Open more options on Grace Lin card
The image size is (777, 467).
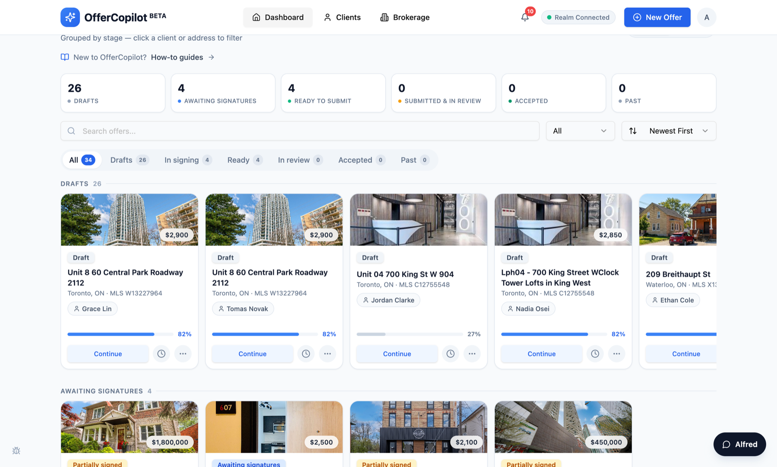[183, 353]
